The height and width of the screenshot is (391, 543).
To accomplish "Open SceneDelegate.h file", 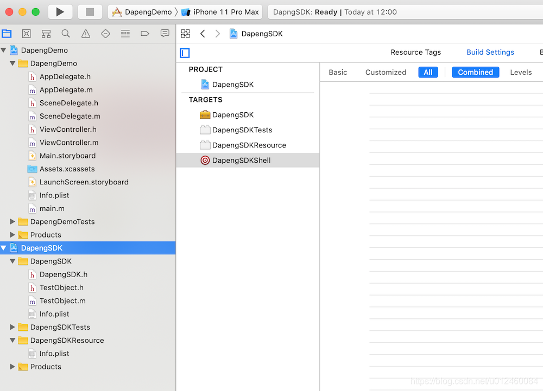I will click(68, 102).
